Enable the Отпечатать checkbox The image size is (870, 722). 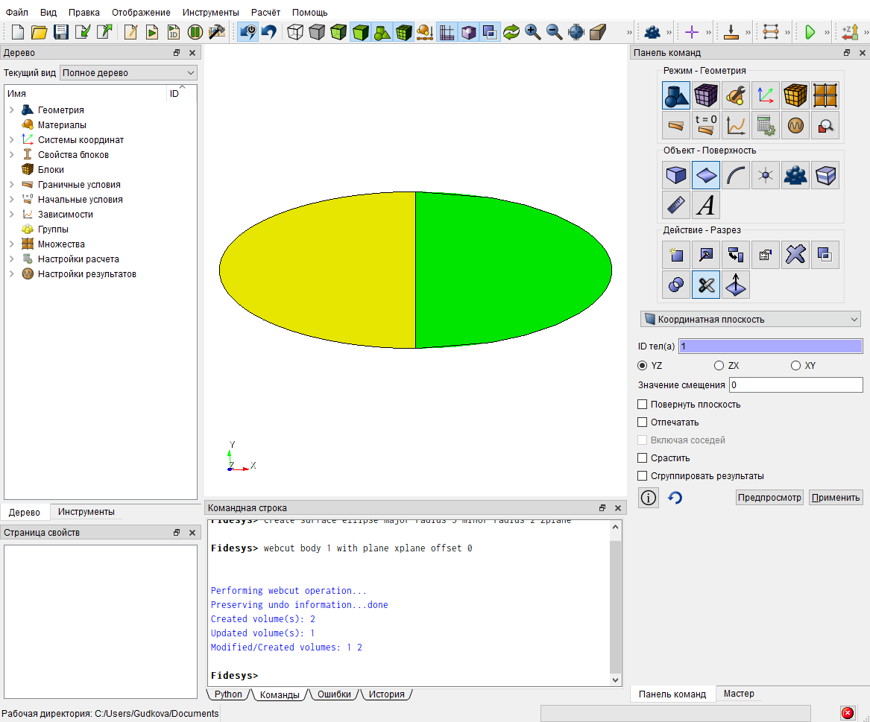(x=643, y=422)
